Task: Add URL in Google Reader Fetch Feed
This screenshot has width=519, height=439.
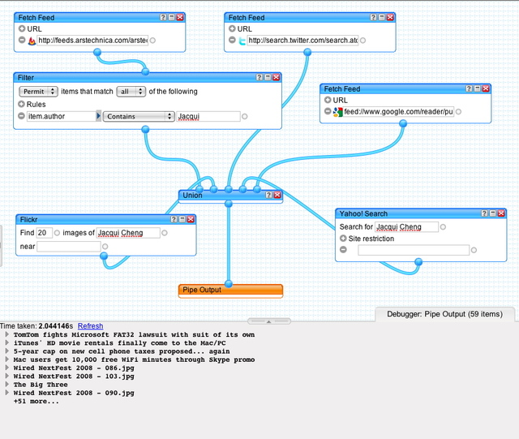Action: point(328,100)
